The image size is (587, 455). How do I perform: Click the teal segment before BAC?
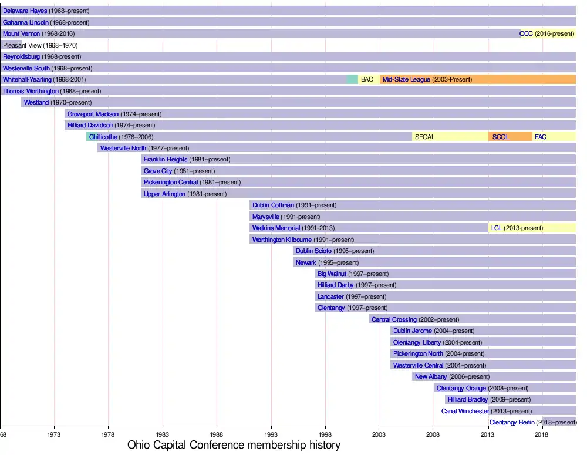click(x=352, y=79)
